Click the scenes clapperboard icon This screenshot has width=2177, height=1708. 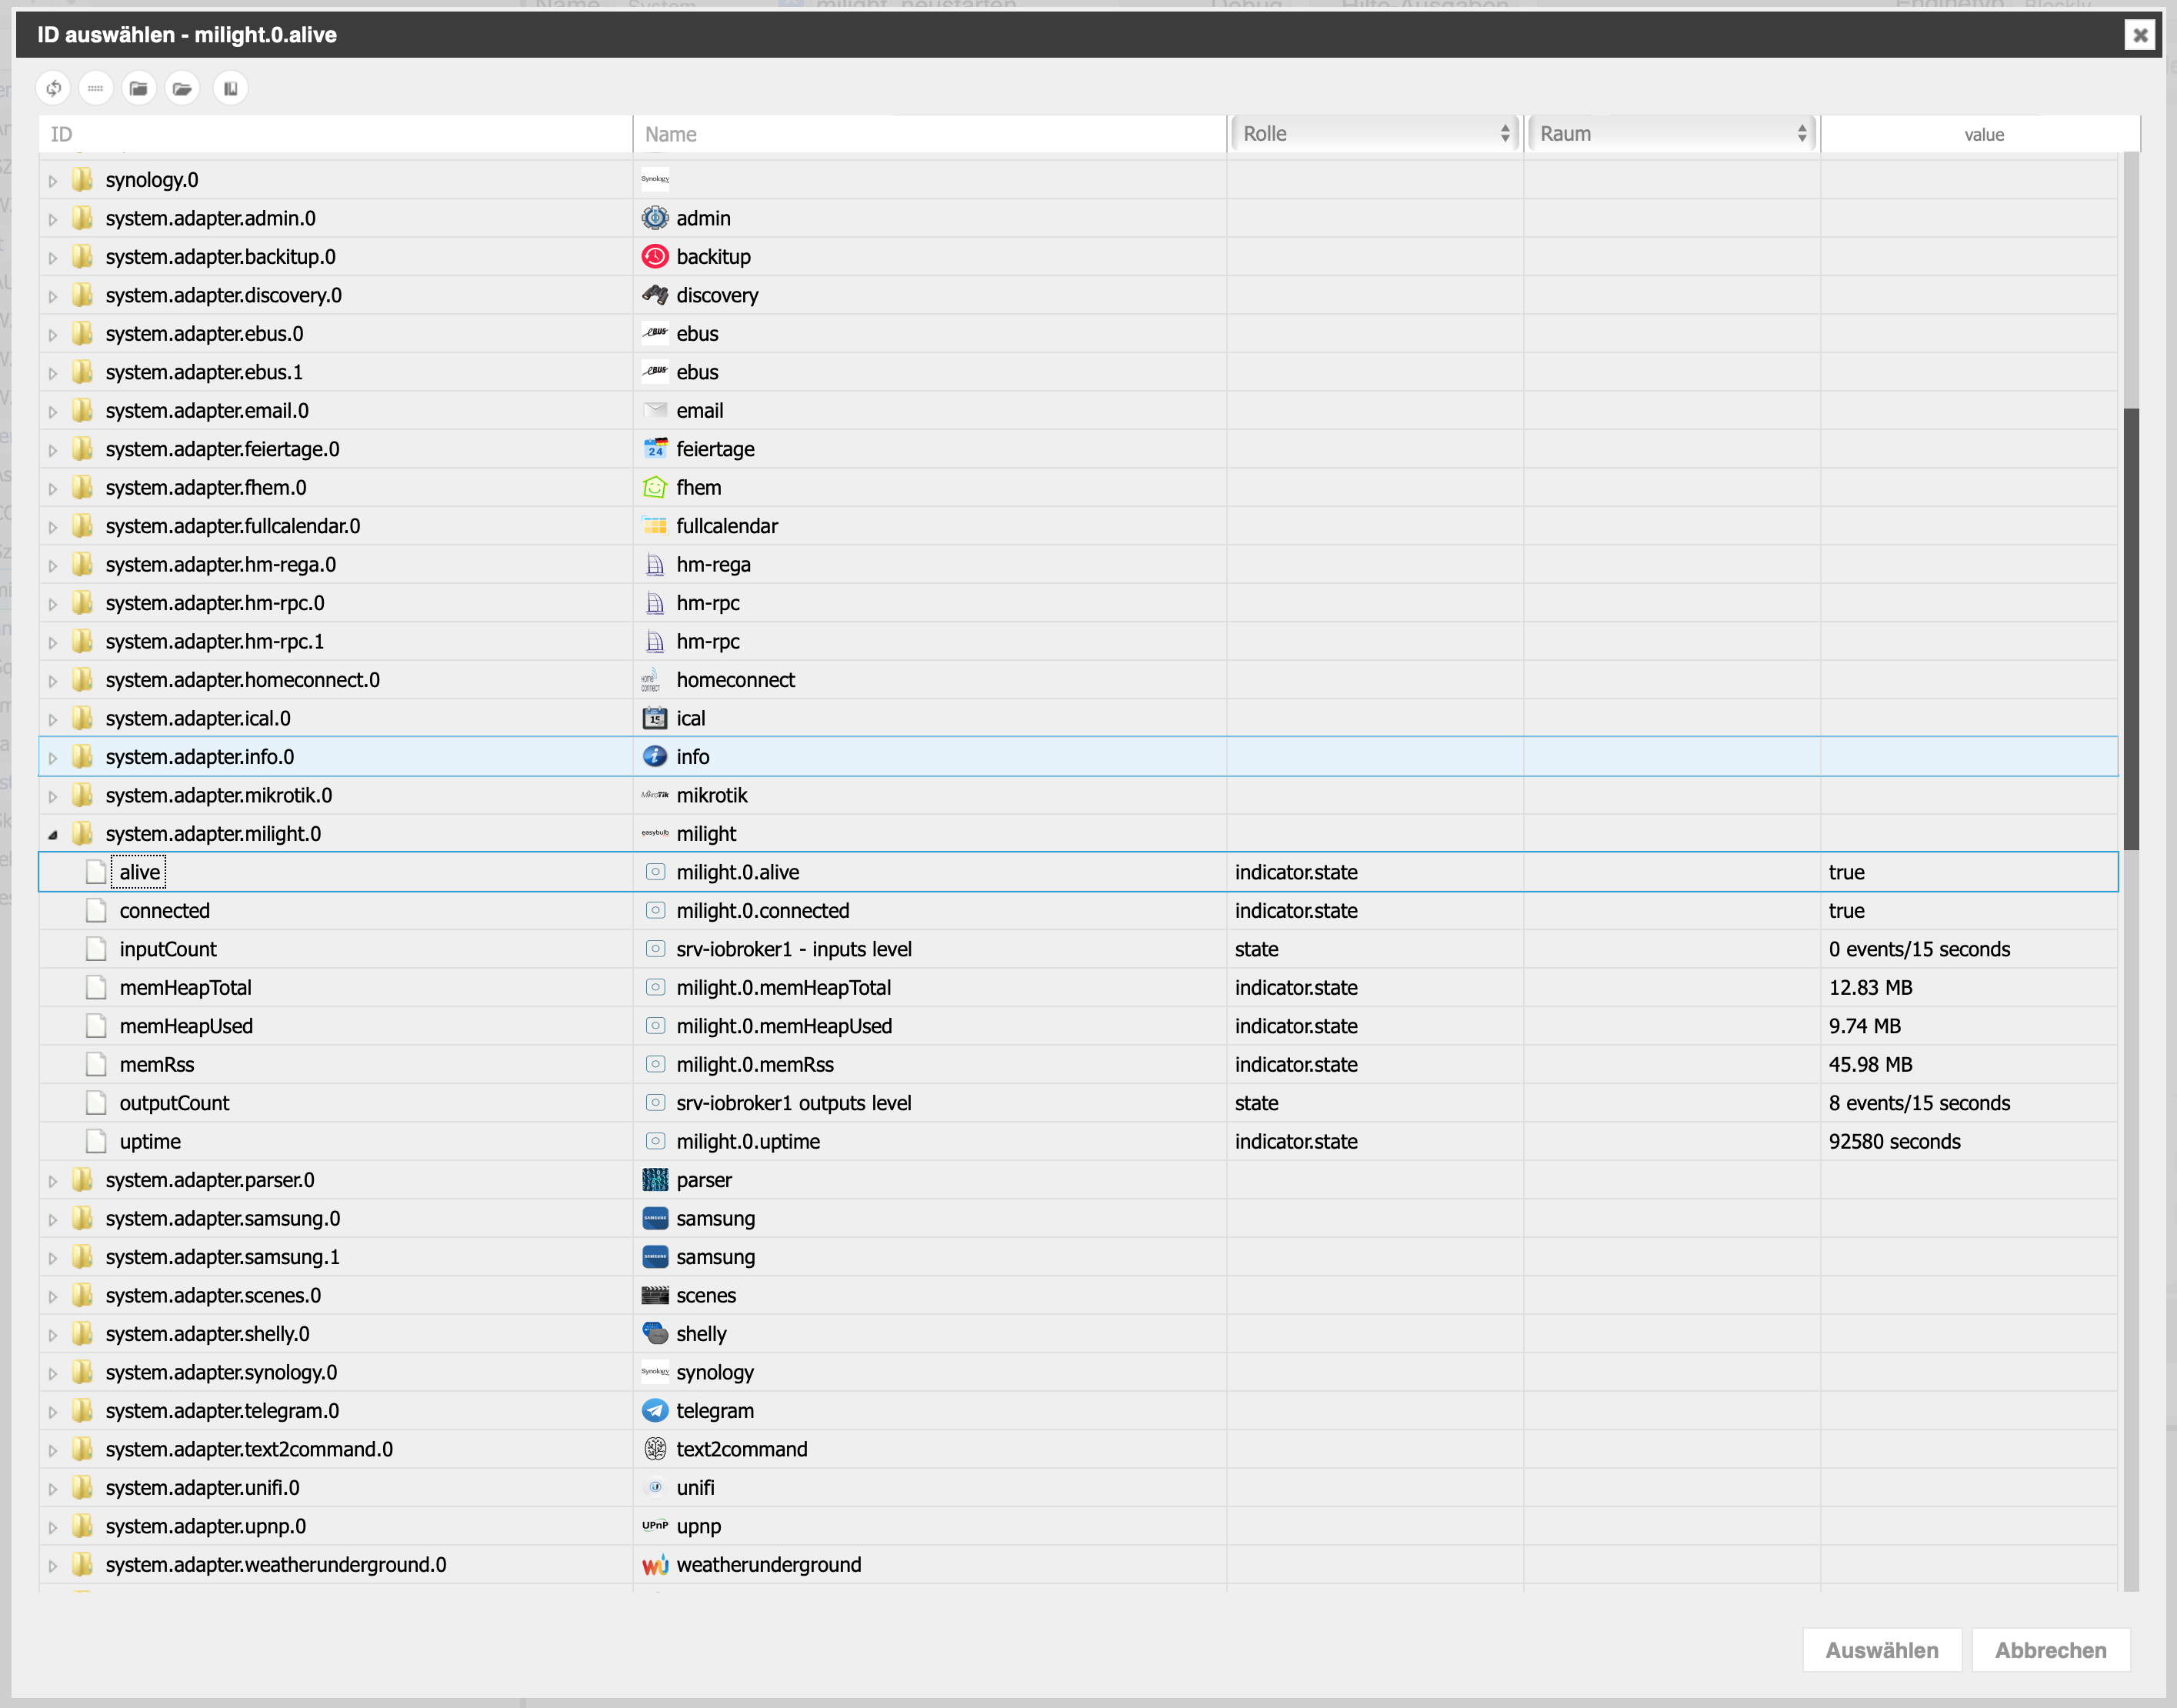655,1296
